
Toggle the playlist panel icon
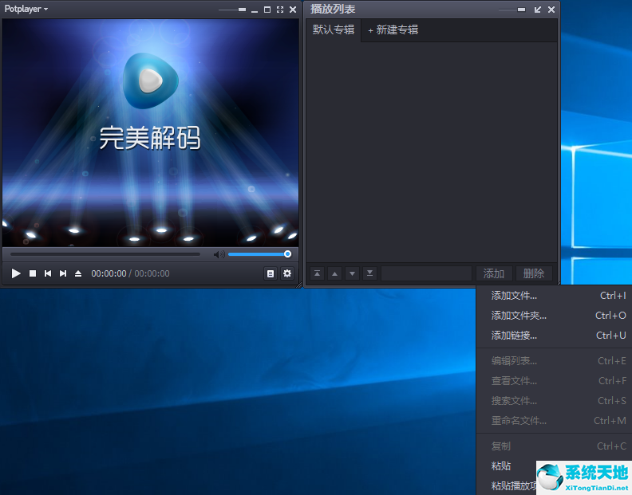point(271,273)
